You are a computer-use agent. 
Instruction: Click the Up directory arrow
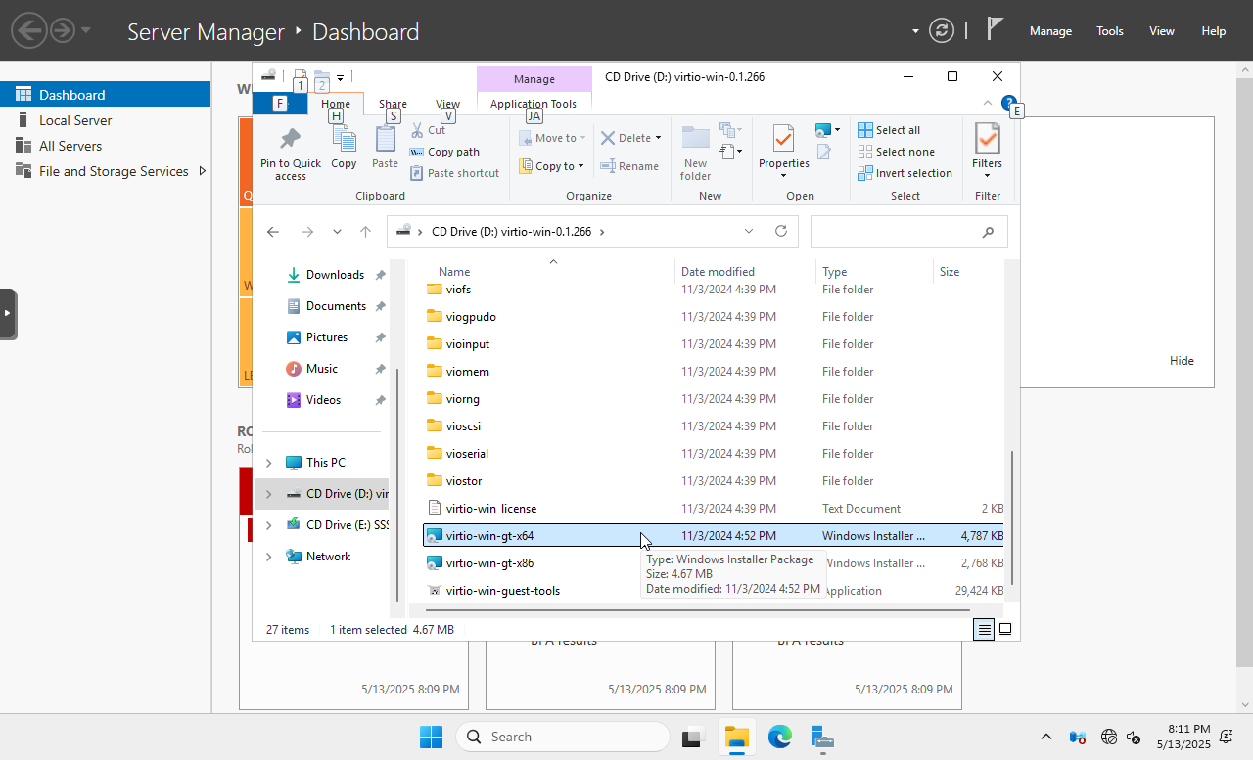tap(365, 232)
